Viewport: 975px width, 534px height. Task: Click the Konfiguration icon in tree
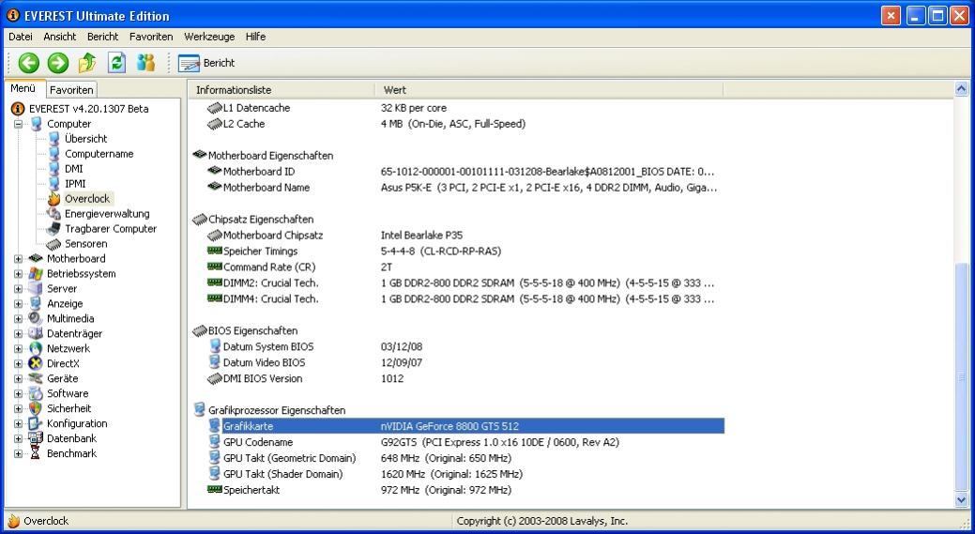pyautogui.click(x=36, y=423)
